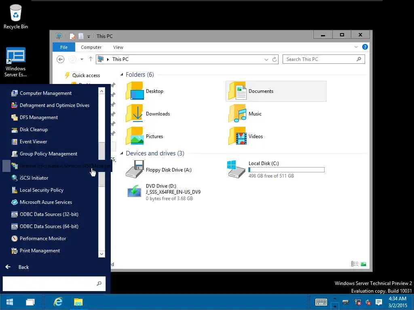The width and height of the screenshot is (414, 310).
Task: Open Computer Management from the start list
Action: pos(50,93)
